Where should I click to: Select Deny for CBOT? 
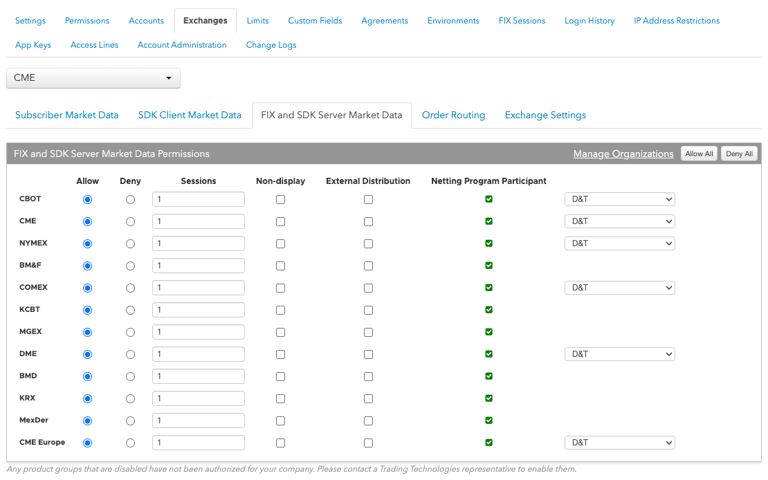tap(130, 199)
